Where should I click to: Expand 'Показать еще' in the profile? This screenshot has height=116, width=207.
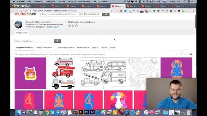(x=52, y=27)
